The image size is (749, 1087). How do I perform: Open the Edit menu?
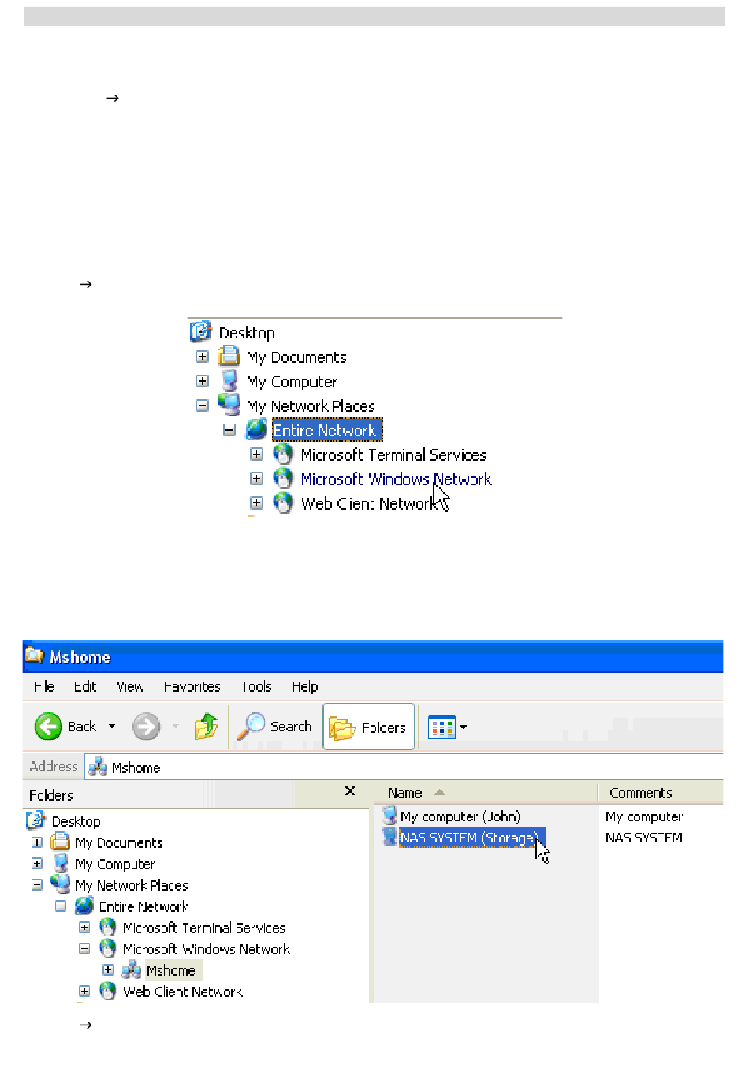click(85, 687)
